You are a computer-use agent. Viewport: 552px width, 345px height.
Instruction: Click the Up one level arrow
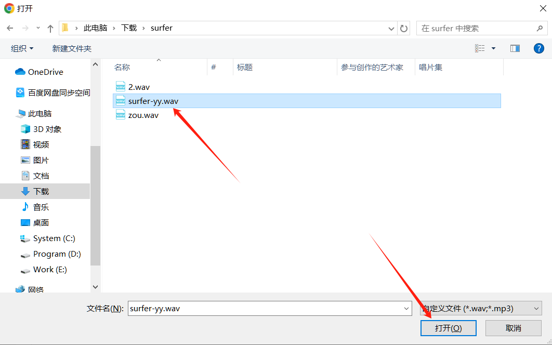[50, 28]
